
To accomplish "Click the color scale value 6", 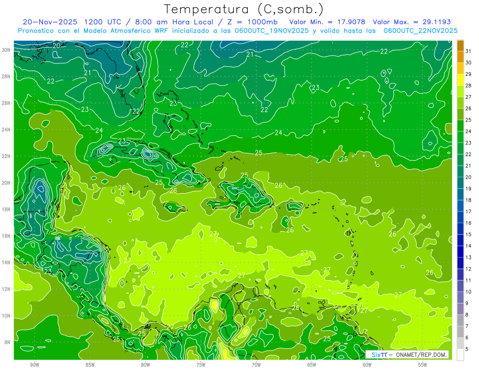I will pyautogui.click(x=467, y=338).
